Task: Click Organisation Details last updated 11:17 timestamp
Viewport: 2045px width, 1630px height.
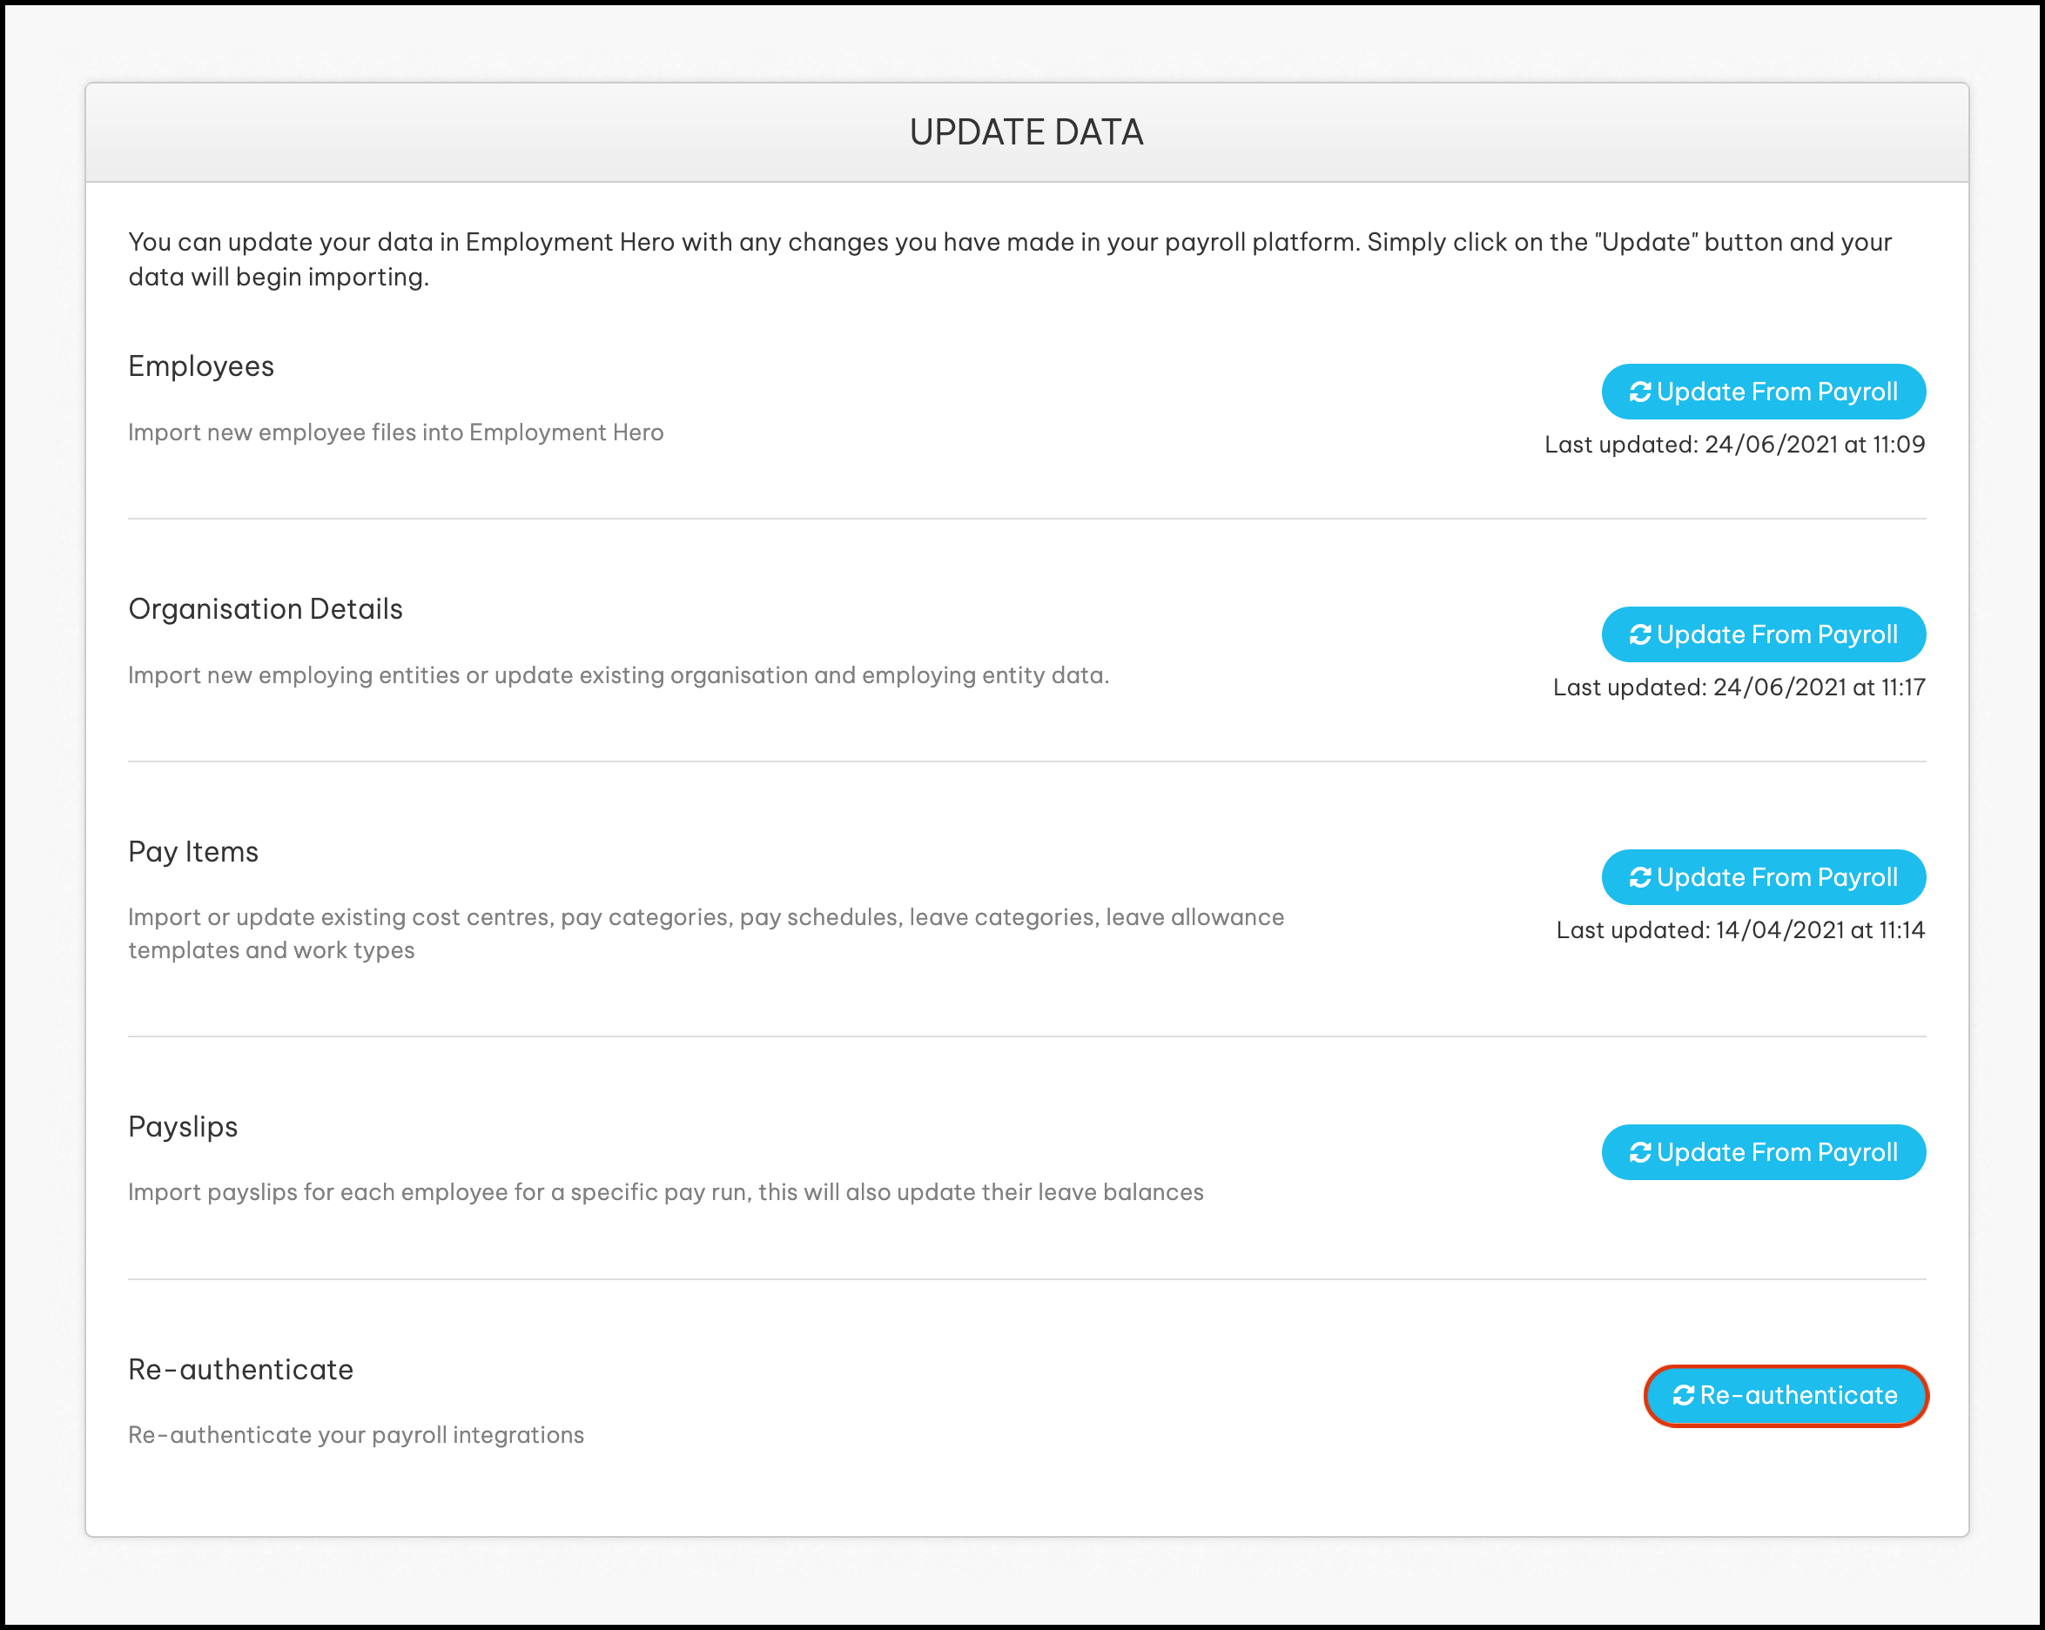Action: point(1738,688)
